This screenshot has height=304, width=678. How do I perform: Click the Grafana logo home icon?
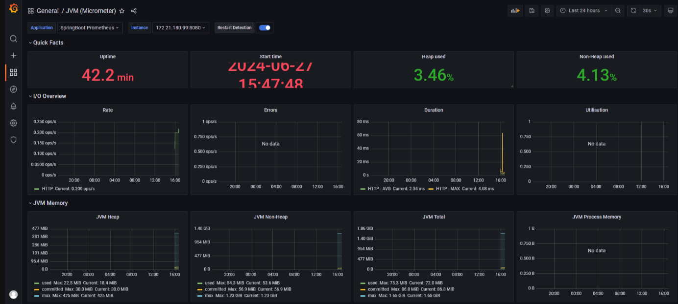coord(14,9)
